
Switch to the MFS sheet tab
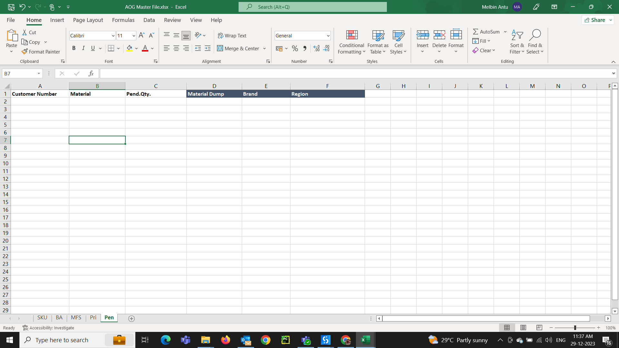76,318
